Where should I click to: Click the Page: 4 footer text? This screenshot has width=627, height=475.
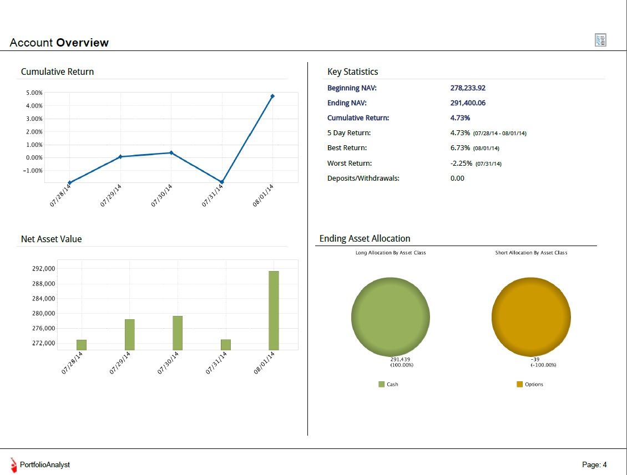point(594,464)
